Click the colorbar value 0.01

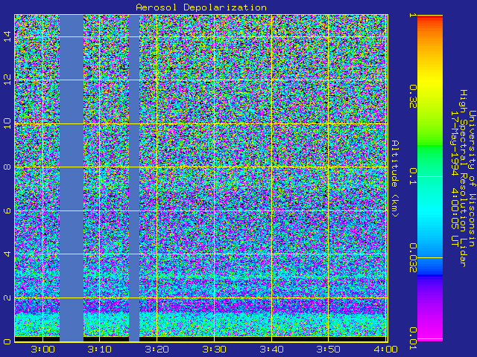(413, 338)
